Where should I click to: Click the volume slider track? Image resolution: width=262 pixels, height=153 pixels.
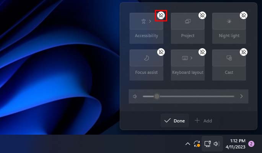point(189,96)
